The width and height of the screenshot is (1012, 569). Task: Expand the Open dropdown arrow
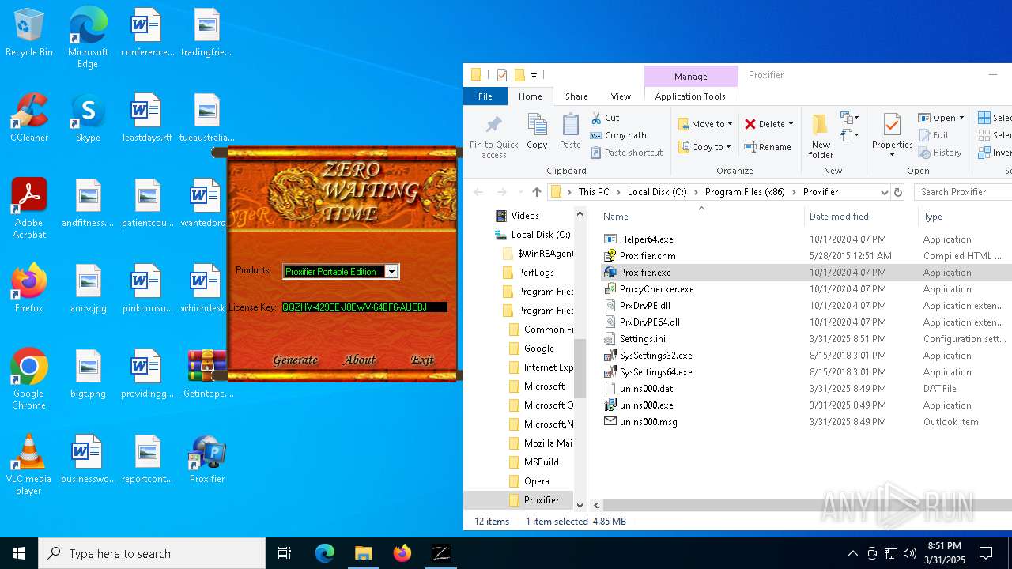pyautogui.click(x=961, y=118)
